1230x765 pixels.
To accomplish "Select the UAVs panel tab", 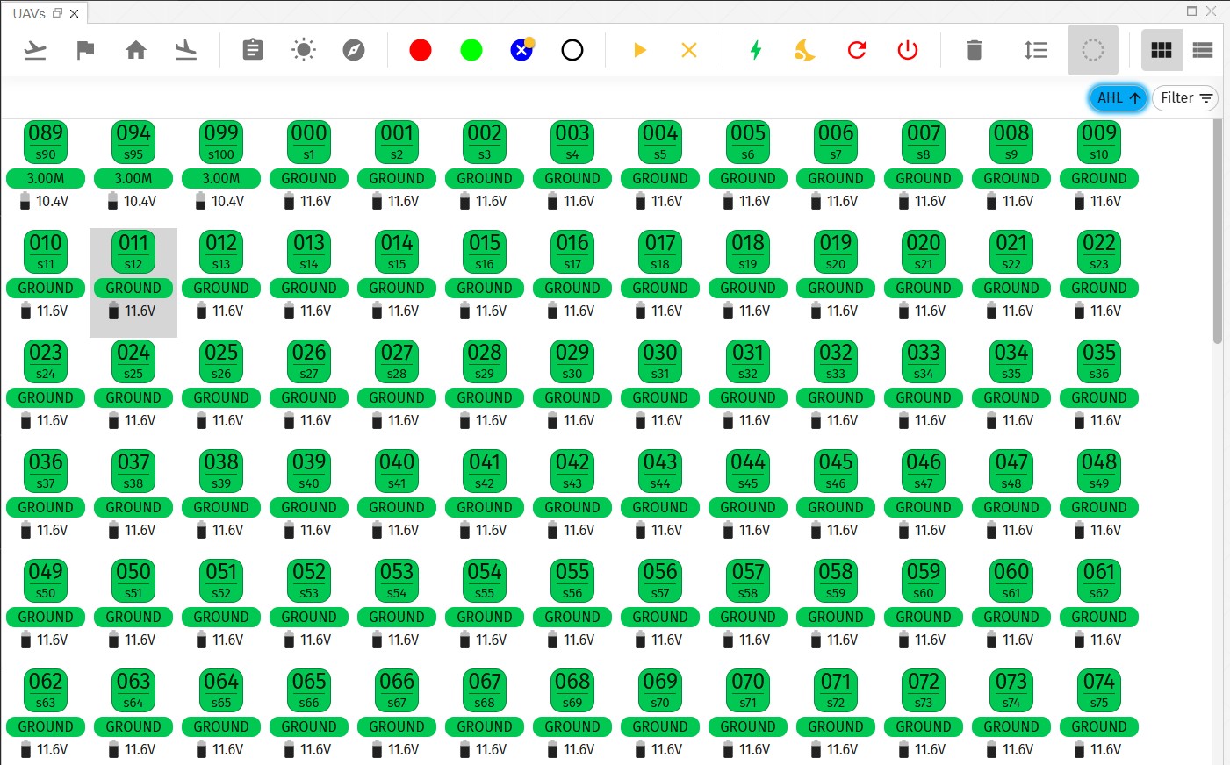I will pyautogui.click(x=30, y=13).
